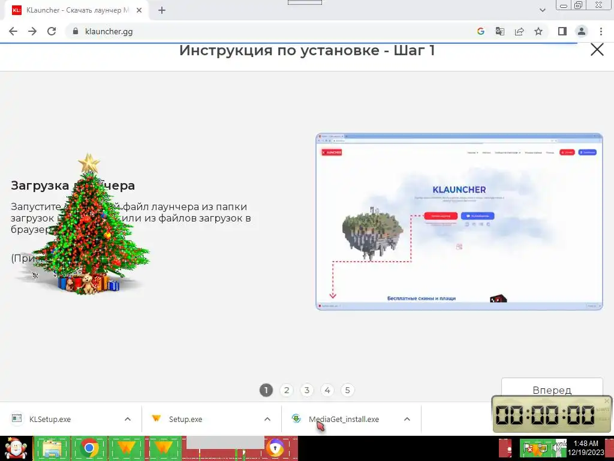
Task: Go back to the previous page
Action: [13, 31]
